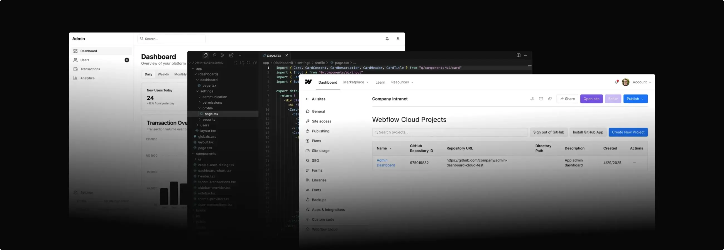Open the Admin Dashboard project link
The width and height of the screenshot is (724, 250).
coord(386,162)
